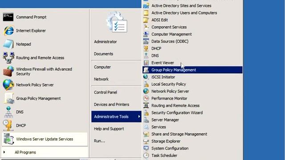Click DHCP icon in Administrative Tools submenu
The width and height of the screenshot is (285, 160).
[x=146, y=48]
